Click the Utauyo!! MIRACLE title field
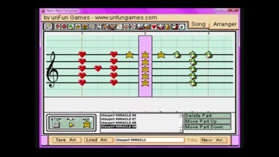The height and width of the screenshot is (157, 279). click(149, 140)
